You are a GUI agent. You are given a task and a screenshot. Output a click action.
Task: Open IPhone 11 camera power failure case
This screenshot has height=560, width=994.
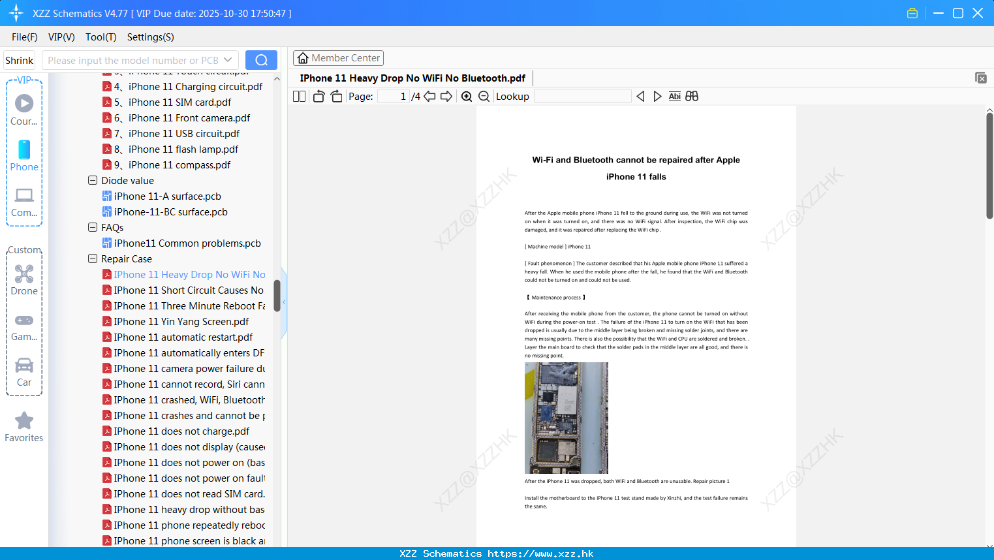click(183, 368)
